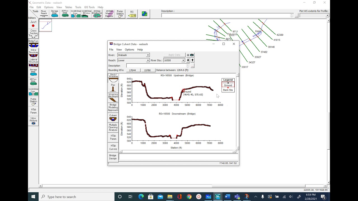Screen dimensions: 358x201
Task: Open the Inline Structure editor
Action: [x=33, y=53]
